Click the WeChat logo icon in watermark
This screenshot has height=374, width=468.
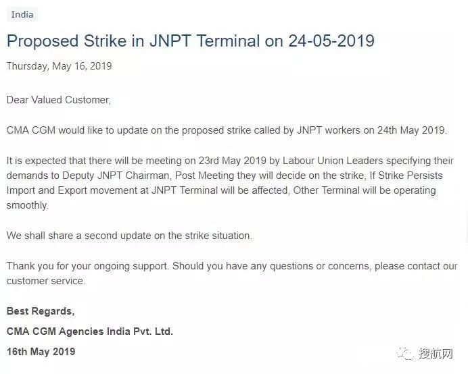coord(404,354)
